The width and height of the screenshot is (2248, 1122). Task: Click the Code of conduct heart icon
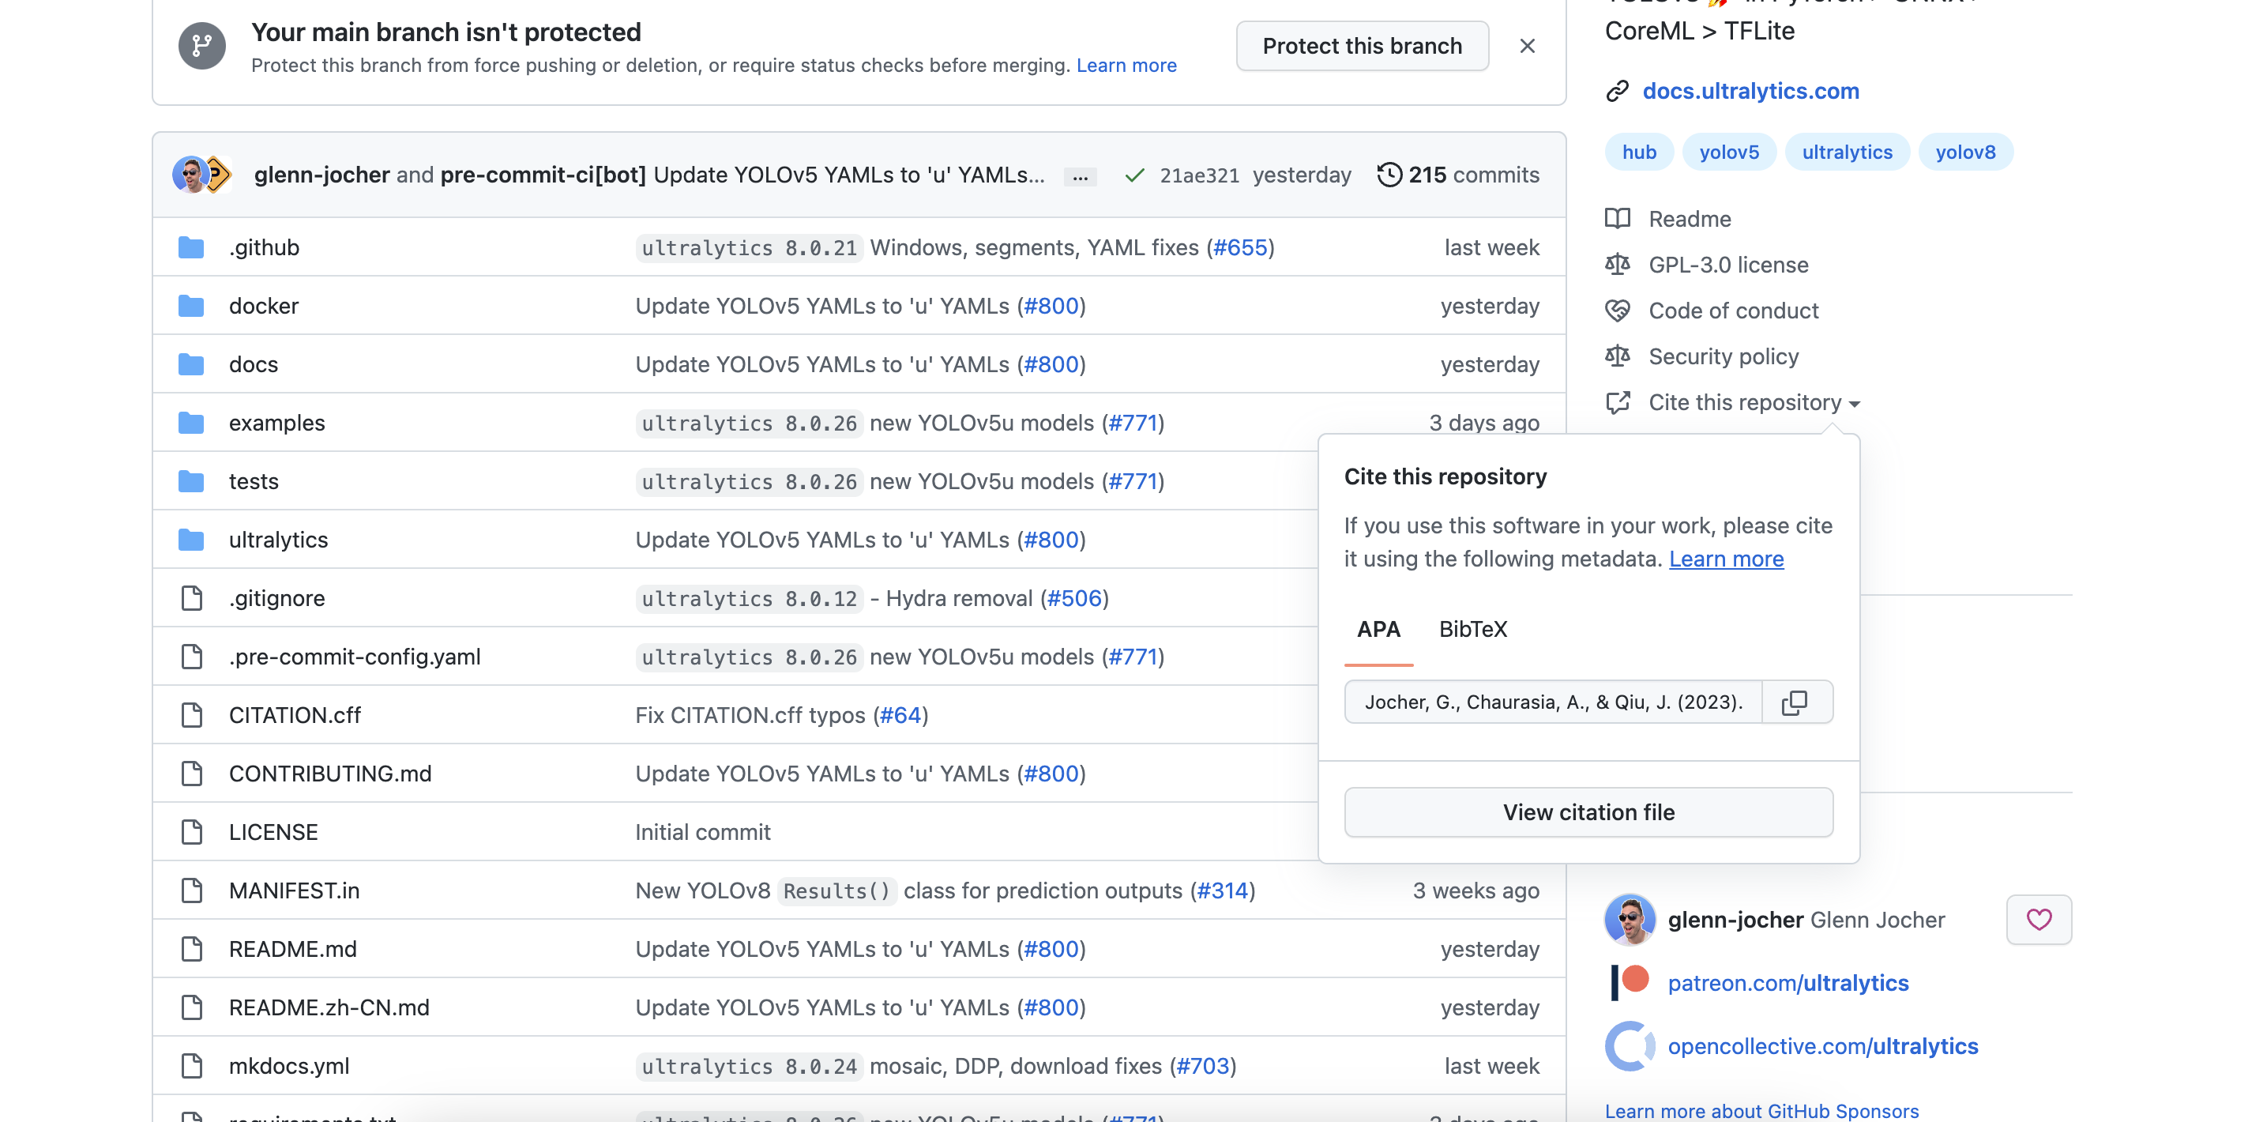point(1617,311)
